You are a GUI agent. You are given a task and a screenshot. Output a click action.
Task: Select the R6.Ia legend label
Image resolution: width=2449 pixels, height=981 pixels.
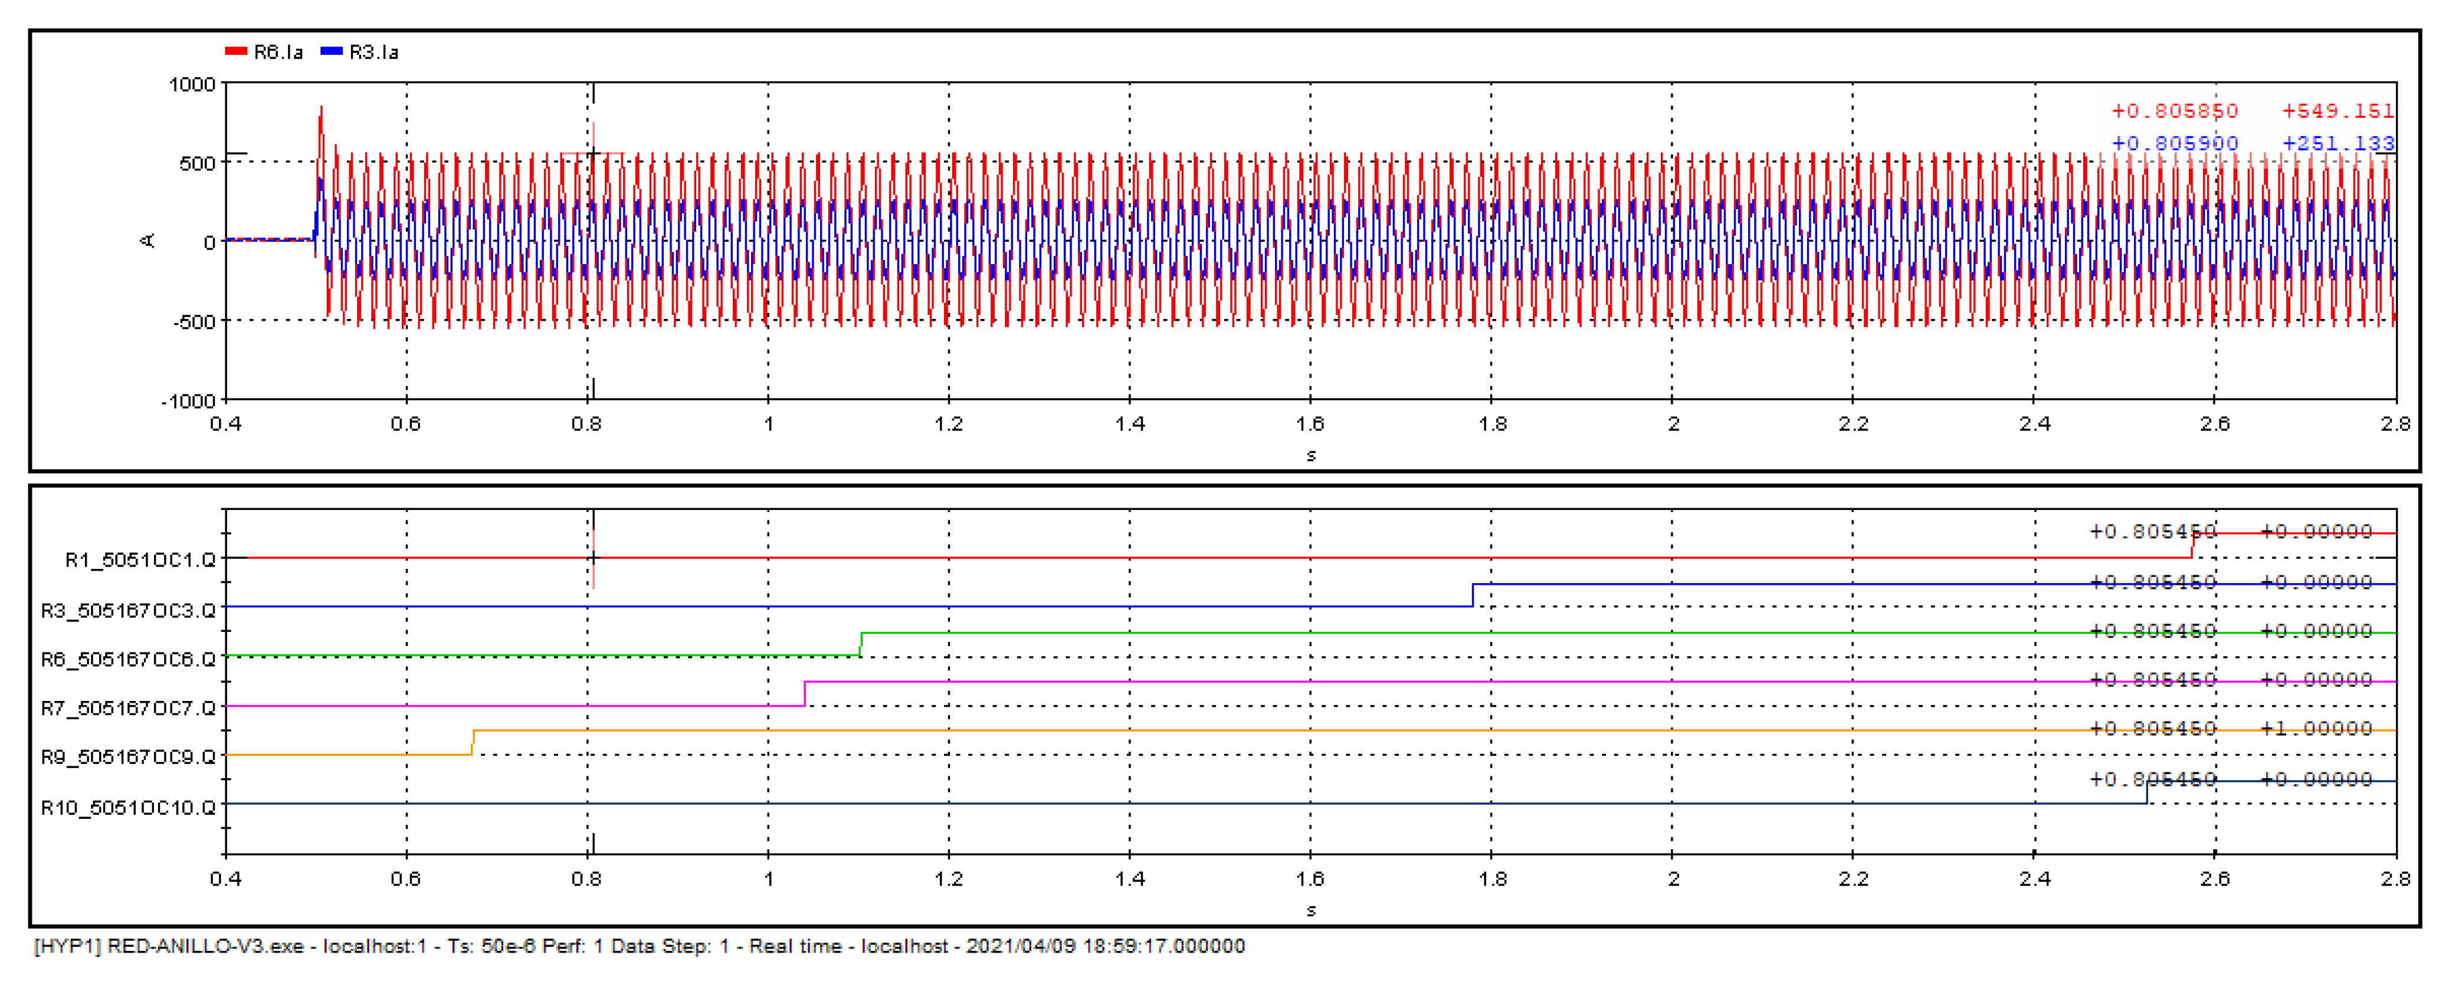coord(278,52)
